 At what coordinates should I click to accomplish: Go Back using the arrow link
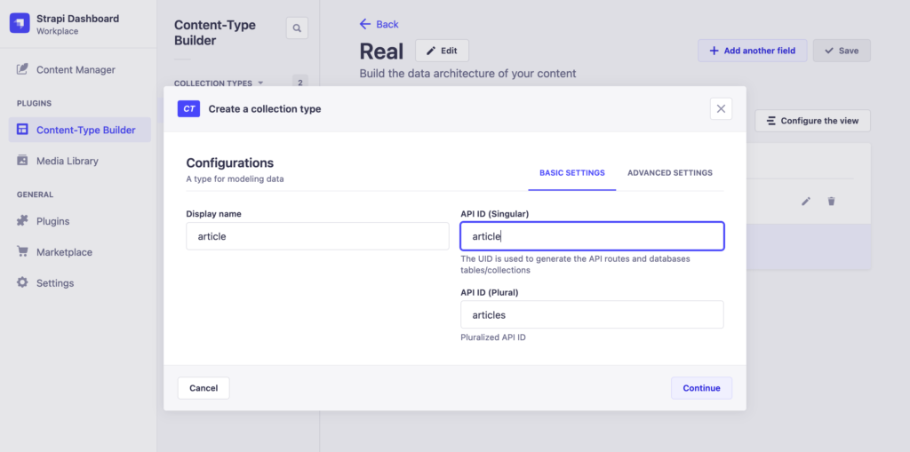tap(379, 24)
